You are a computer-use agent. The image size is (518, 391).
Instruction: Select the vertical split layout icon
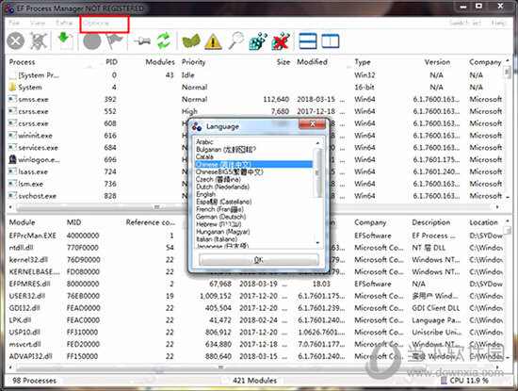click(330, 41)
